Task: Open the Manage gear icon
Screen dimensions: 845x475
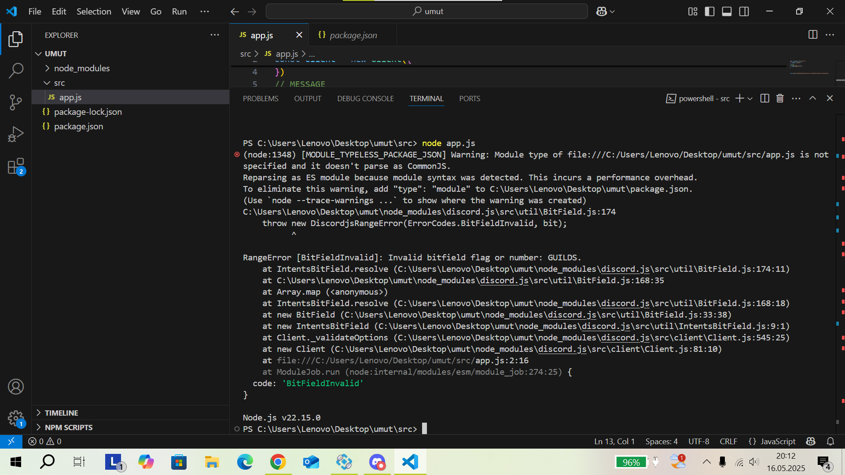Action: (x=16, y=418)
